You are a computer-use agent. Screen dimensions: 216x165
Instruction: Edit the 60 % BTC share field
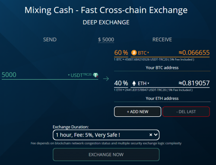pos(121,53)
